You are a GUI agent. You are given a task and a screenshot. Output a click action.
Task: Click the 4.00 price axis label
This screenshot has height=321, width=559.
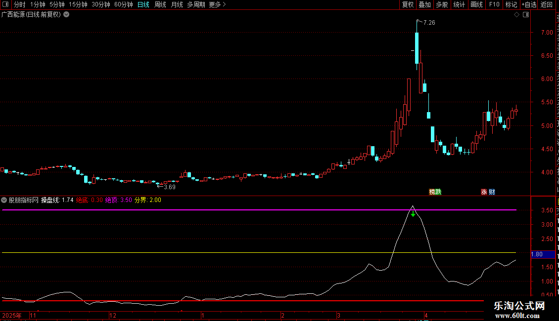pos(547,172)
